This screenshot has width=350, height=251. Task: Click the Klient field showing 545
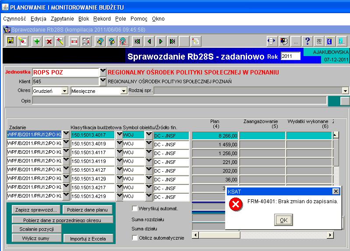pos(66,81)
